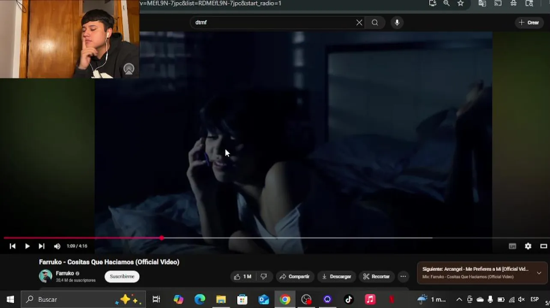This screenshot has width=550, height=308.
Task: Click the 1:09 / 4:16 time display
Action: click(x=77, y=246)
